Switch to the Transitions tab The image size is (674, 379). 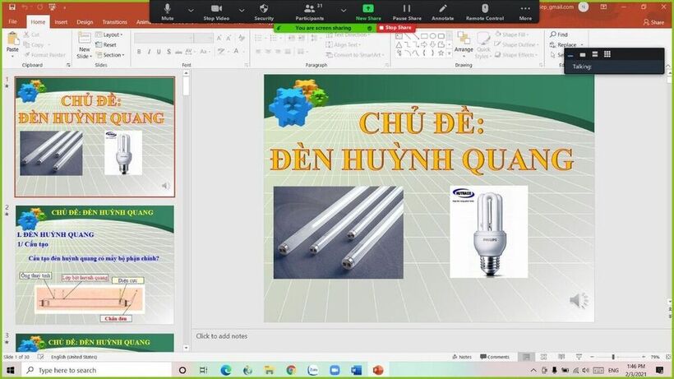(x=115, y=22)
